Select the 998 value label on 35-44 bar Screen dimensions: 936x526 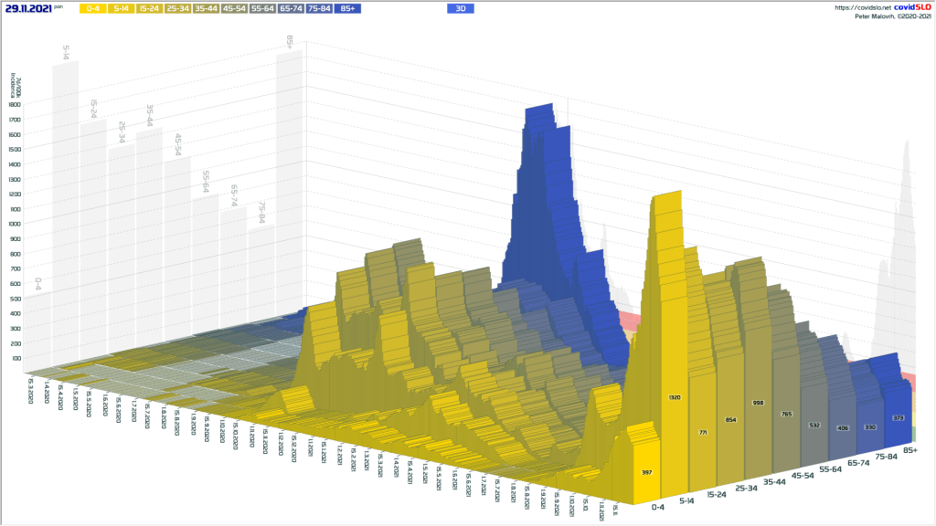click(758, 403)
